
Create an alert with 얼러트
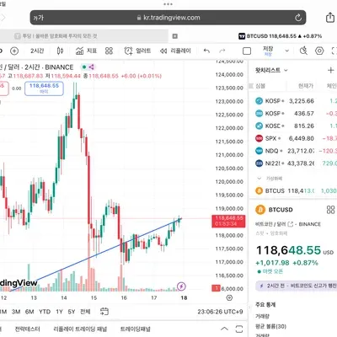coord(137,51)
